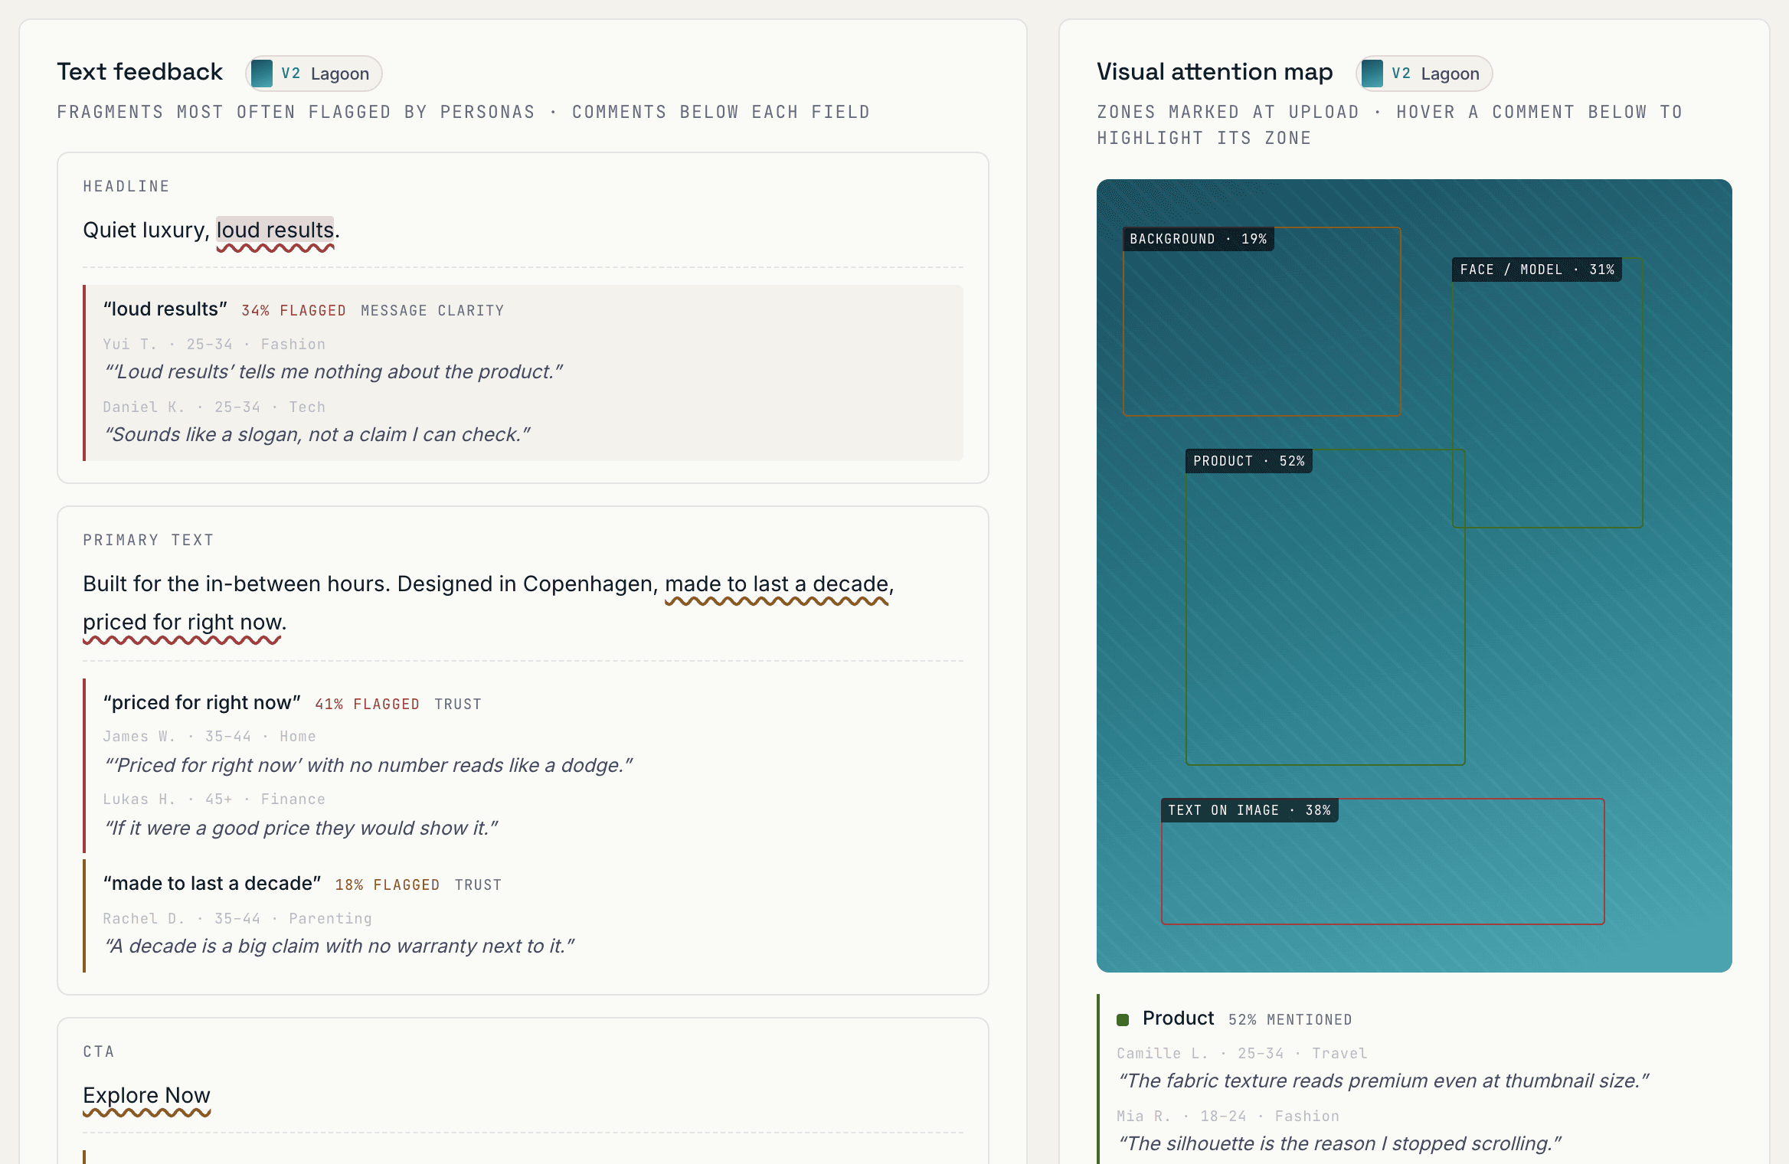Select the Text on Image 38% zone label
This screenshot has height=1164, width=1789.
pos(1250,810)
